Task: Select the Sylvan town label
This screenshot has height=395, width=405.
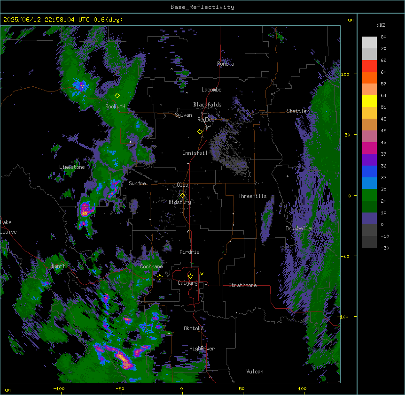Action: point(183,115)
